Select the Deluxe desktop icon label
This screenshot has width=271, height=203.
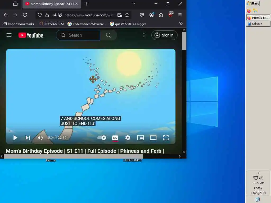click(x=51, y=160)
